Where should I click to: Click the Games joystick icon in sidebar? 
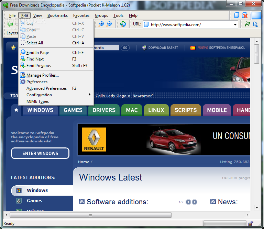(19, 201)
